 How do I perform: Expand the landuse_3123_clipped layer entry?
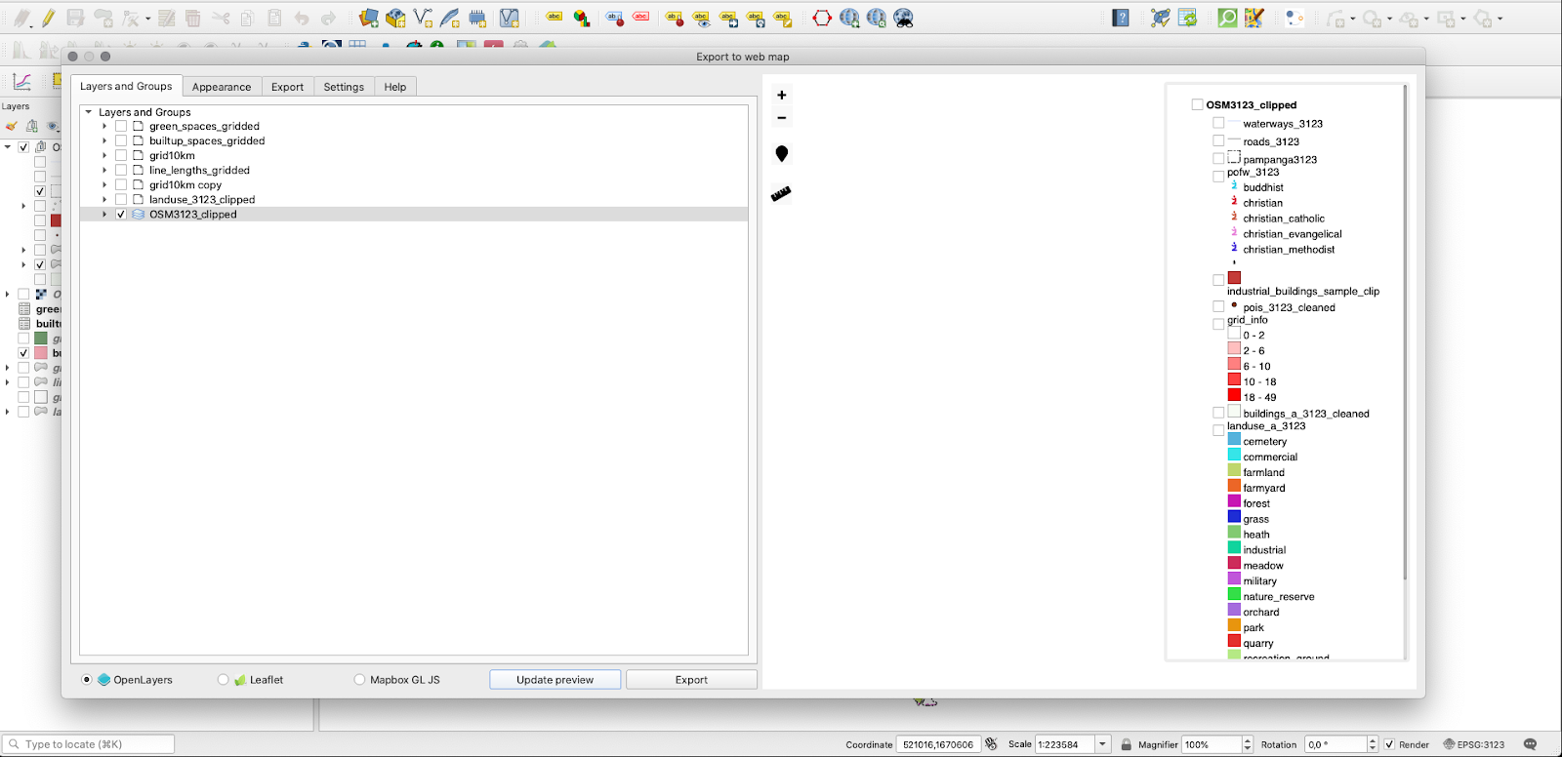point(104,200)
